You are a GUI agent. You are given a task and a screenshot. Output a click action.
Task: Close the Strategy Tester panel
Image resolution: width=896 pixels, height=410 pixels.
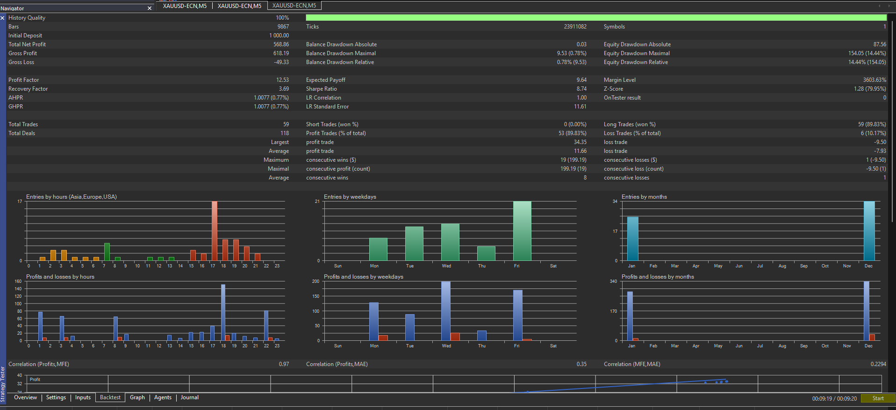(2, 18)
